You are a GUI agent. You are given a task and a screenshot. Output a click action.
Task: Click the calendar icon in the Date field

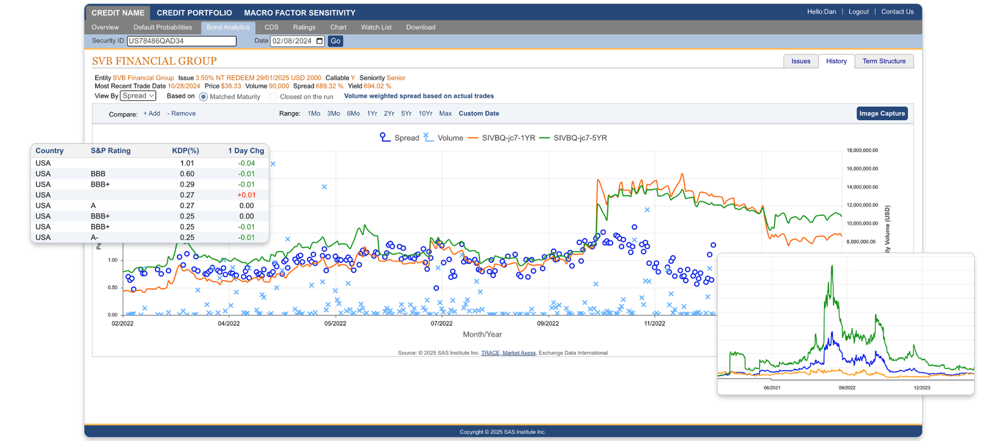pyautogui.click(x=320, y=41)
